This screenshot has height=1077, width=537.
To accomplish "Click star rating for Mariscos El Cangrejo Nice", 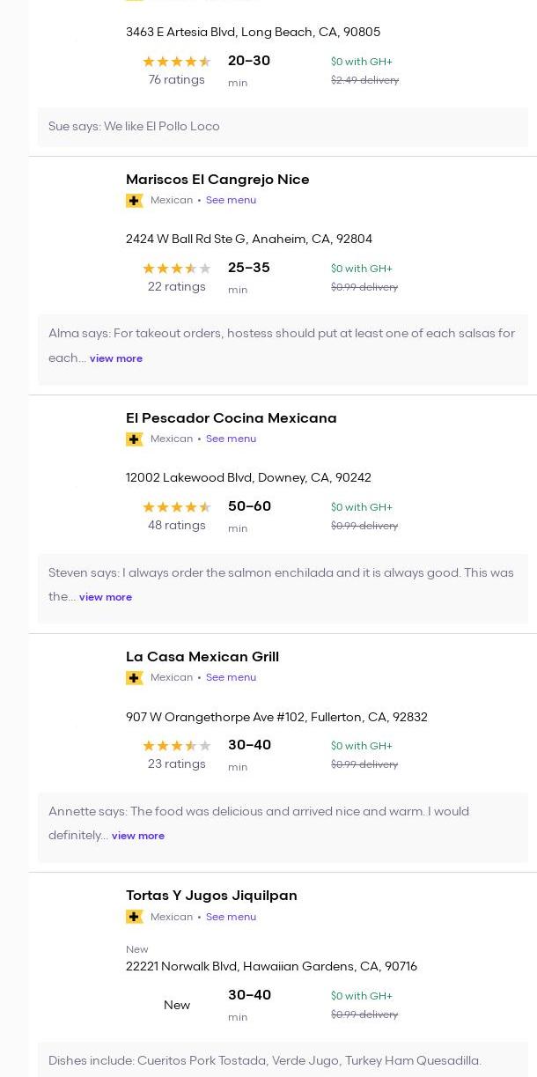I will (176, 269).
